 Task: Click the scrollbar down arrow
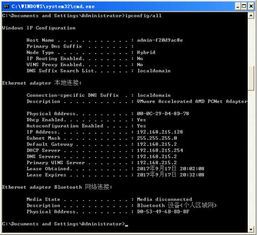251,229
